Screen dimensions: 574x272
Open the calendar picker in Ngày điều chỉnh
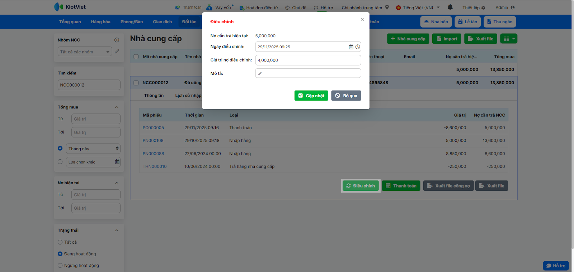[351, 47]
